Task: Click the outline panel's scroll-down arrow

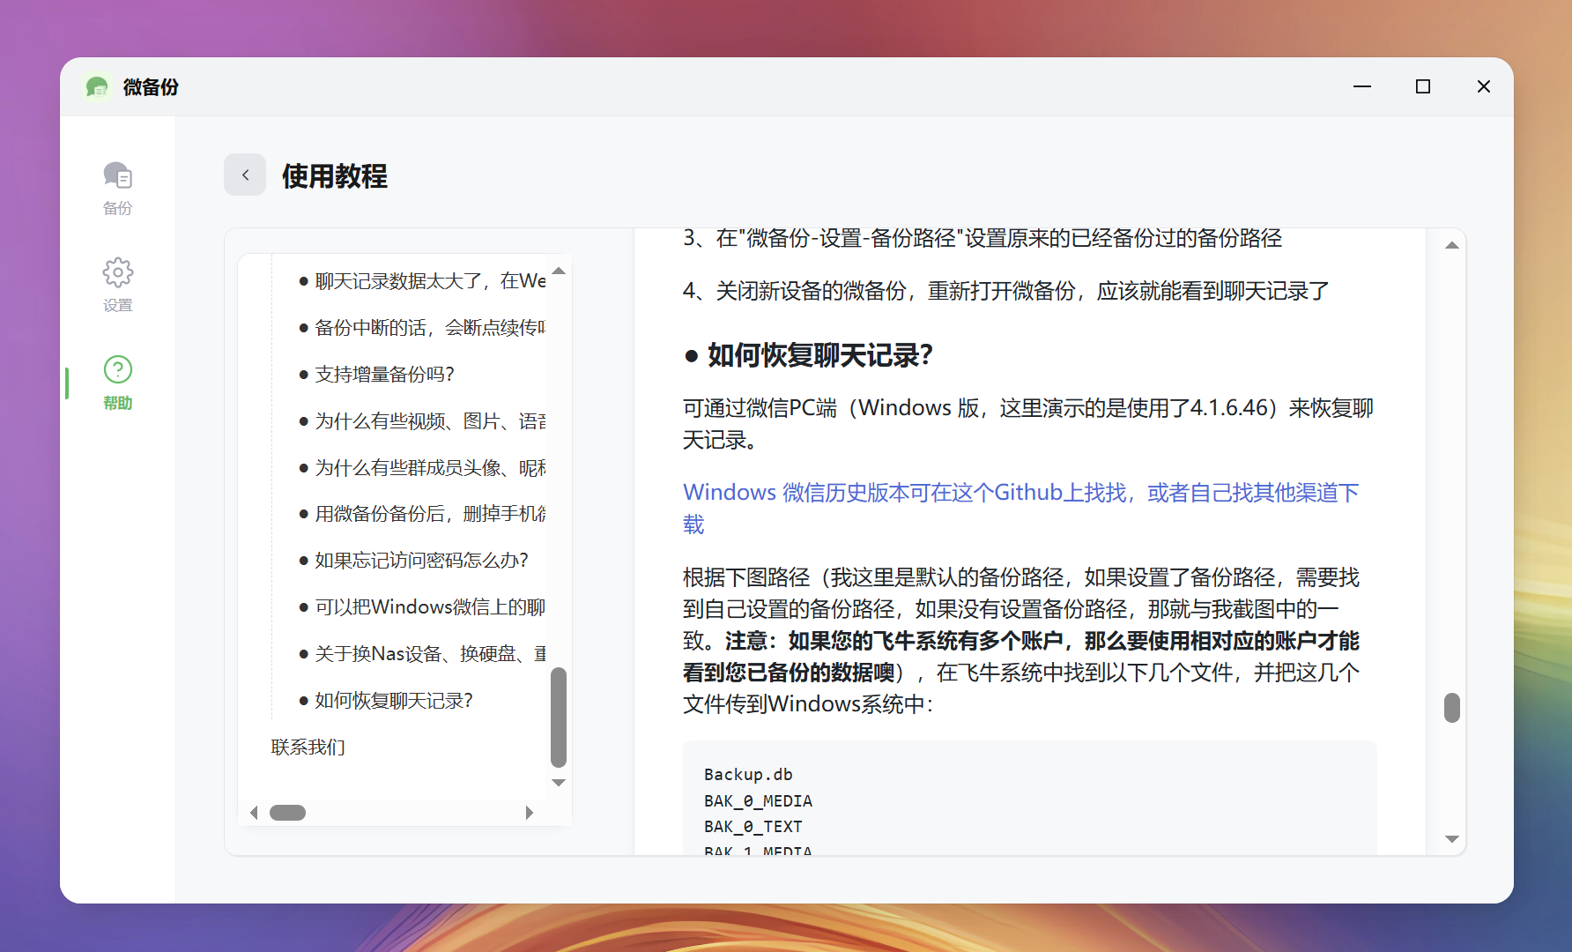Action: tap(559, 783)
